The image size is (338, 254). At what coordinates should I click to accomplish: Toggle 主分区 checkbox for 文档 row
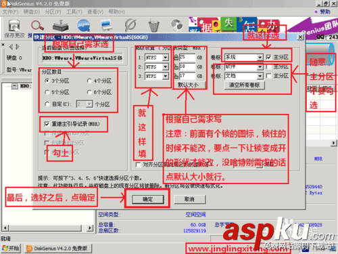tap(268, 76)
